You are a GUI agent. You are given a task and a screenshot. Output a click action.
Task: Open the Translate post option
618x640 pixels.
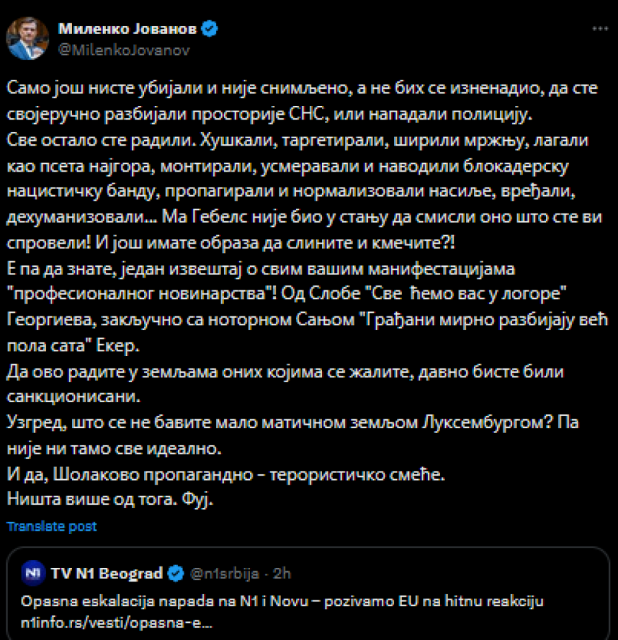(x=51, y=526)
